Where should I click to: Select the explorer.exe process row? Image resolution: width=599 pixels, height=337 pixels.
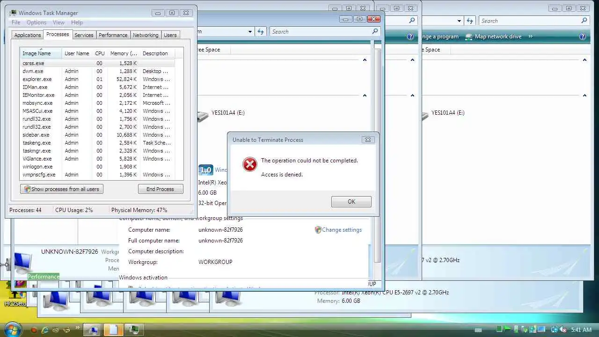97,79
